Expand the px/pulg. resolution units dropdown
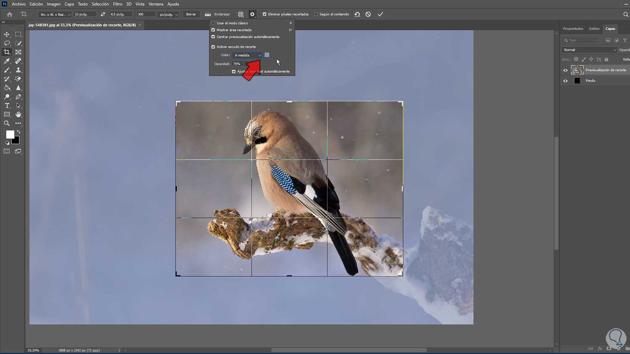The width and height of the screenshot is (630, 354). 168,14
